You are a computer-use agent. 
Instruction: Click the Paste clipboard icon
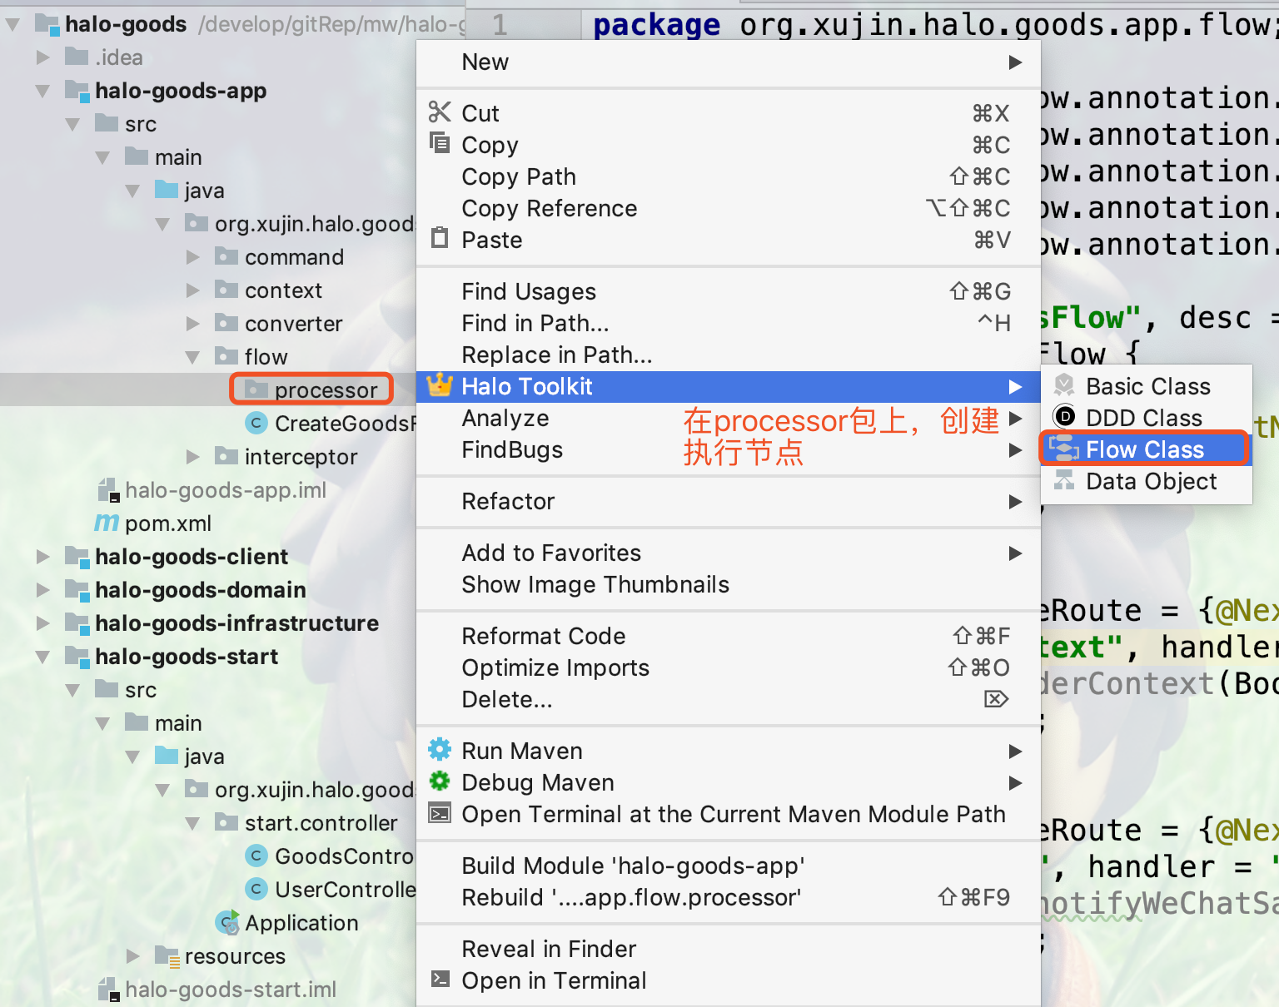(440, 238)
